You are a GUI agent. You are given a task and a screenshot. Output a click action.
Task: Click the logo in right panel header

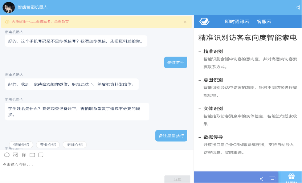click(x=204, y=21)
